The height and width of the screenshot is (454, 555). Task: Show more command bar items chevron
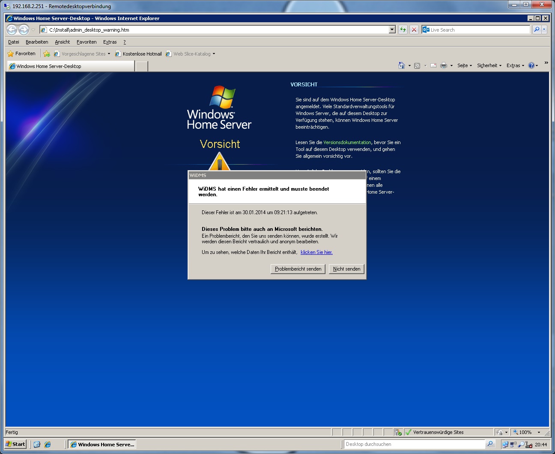pyautogui.click(x=546, y=63)
